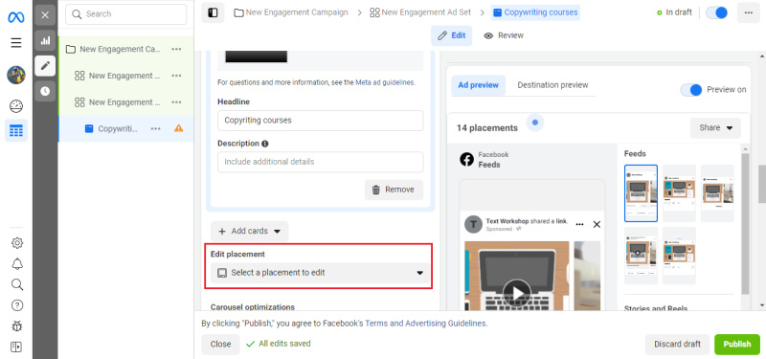The height and width of the screenshot is (359, 766).
Task: Click the Search field in sidebar
Action: coord(126,14)
